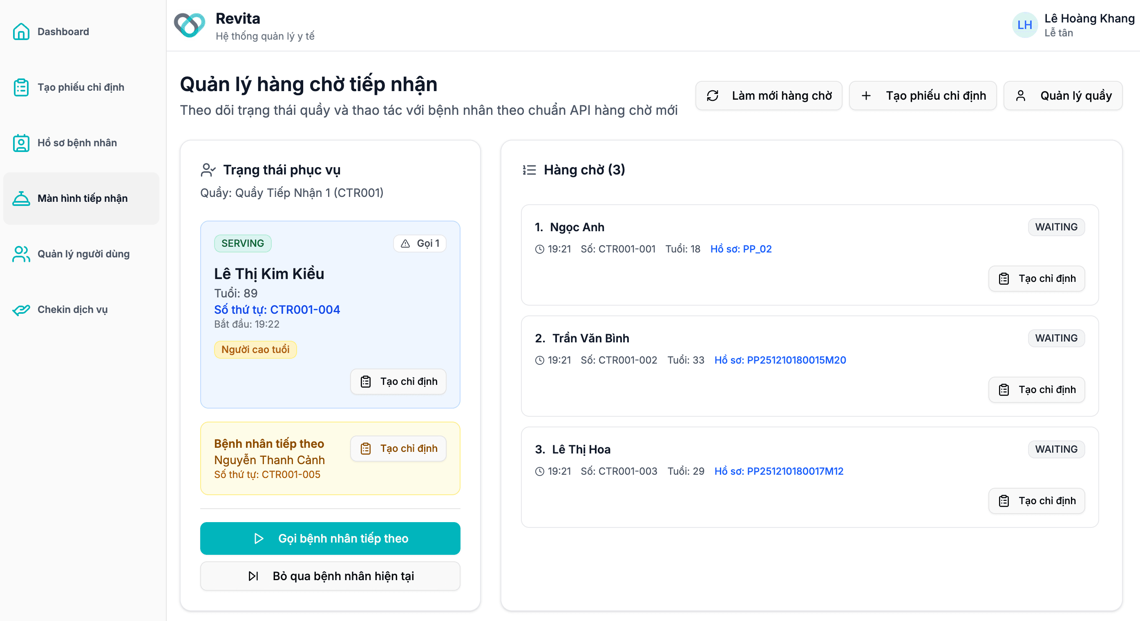Open the Dashboard home icon
This screenshot has width=1140, height=621.
pos(21,31)
